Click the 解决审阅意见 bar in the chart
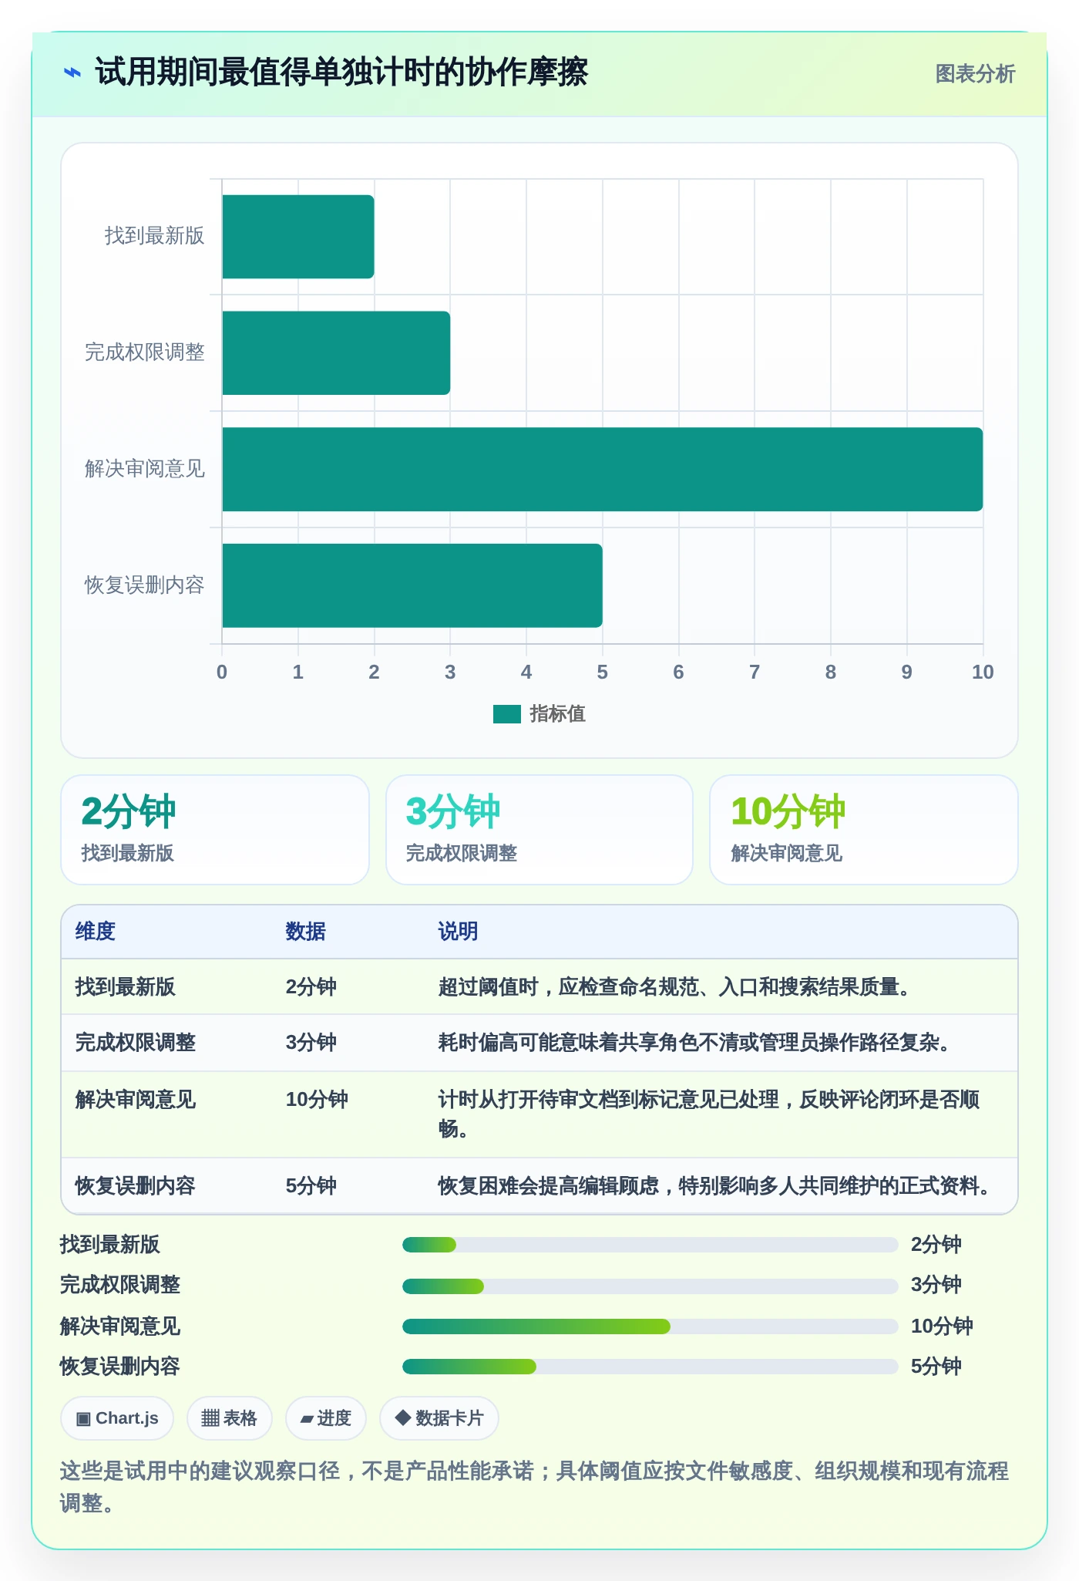 coord(603,470)
